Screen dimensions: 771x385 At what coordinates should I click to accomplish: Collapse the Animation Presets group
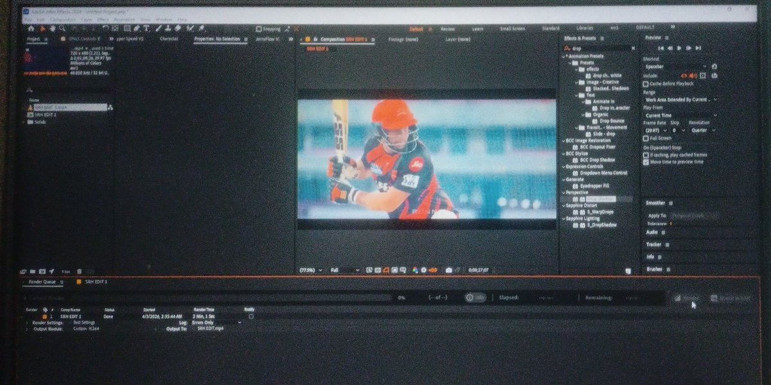click(x=563, y=56)
